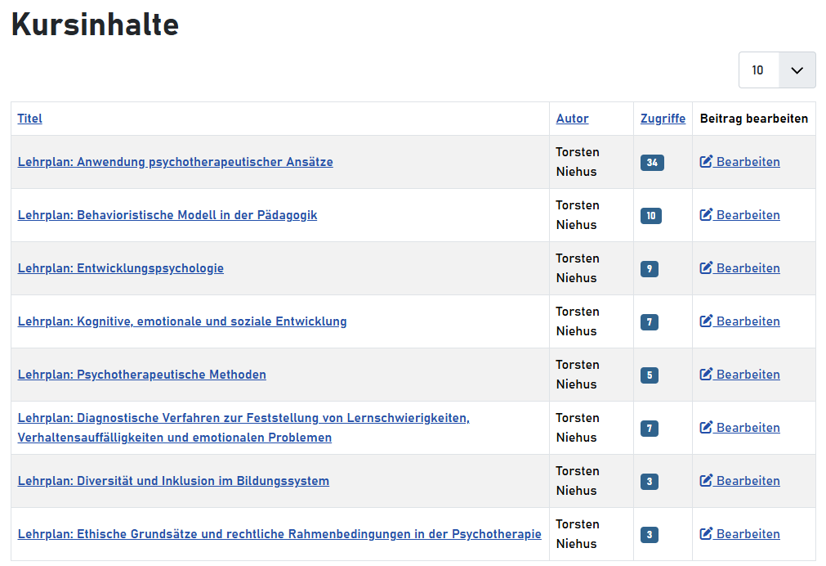Click edit icon for Psychotherapeutische Methoden row
This screenshot has height=566, width=826.
[707, 375]
